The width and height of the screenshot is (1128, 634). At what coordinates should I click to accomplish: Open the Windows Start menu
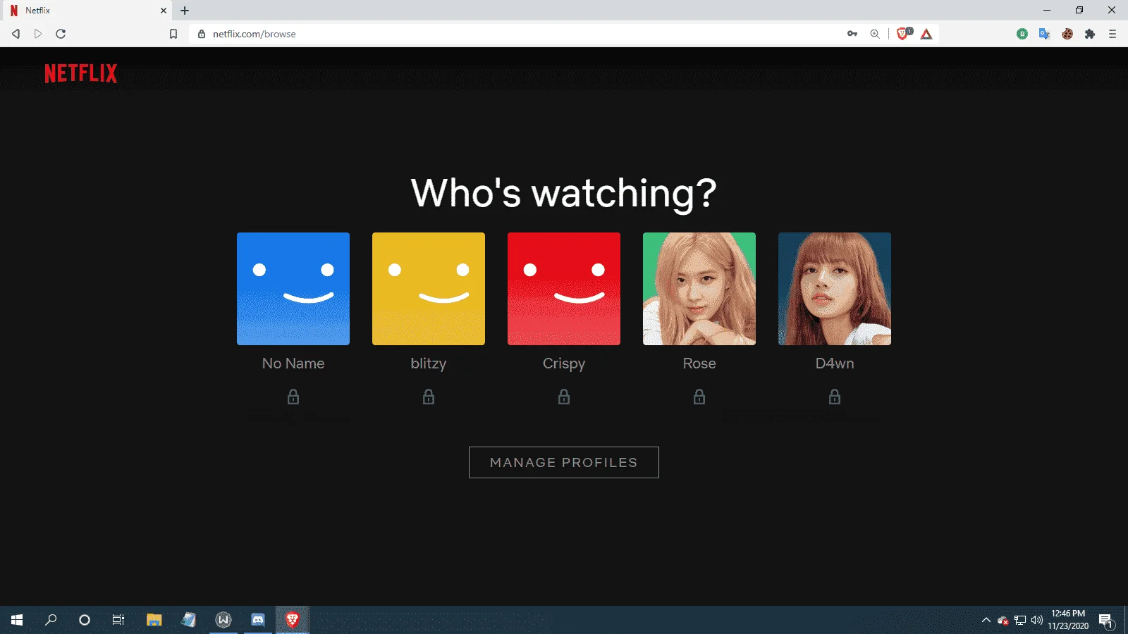click(x=17, y=620)
